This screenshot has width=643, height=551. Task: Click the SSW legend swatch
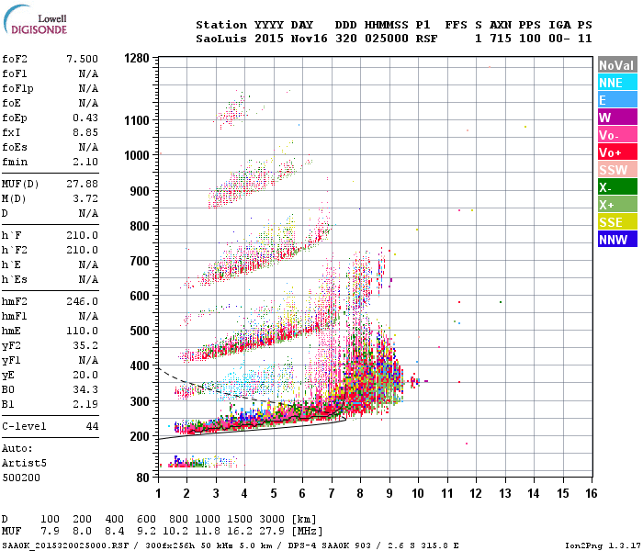pyautogui.click(x=617, y=170)
